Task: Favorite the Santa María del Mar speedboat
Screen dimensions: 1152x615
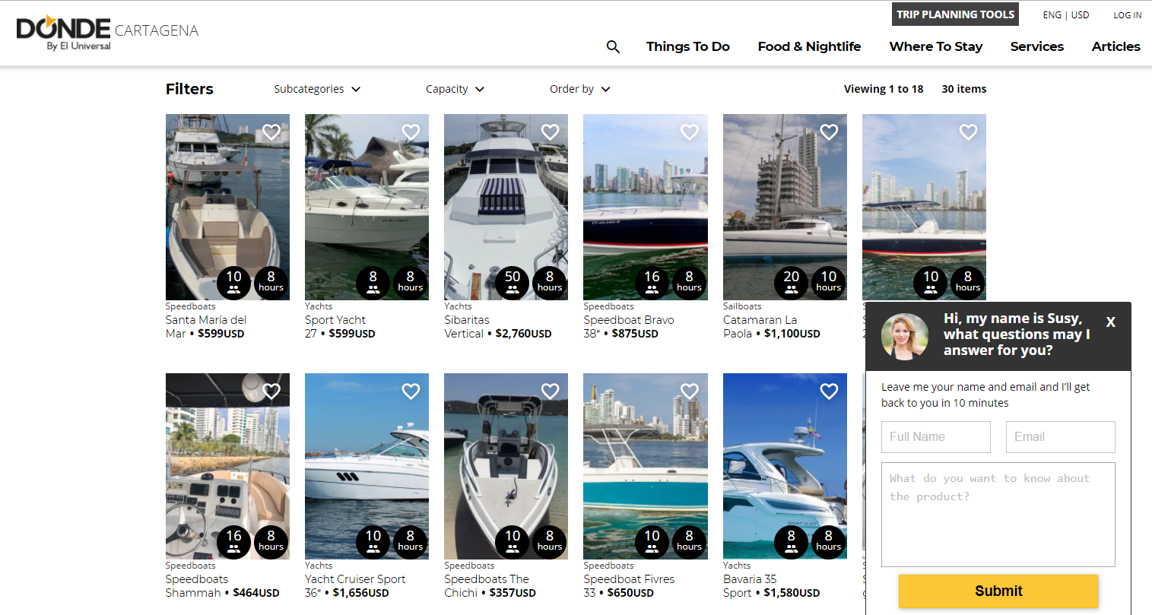Action: click(x=271, y=132)
